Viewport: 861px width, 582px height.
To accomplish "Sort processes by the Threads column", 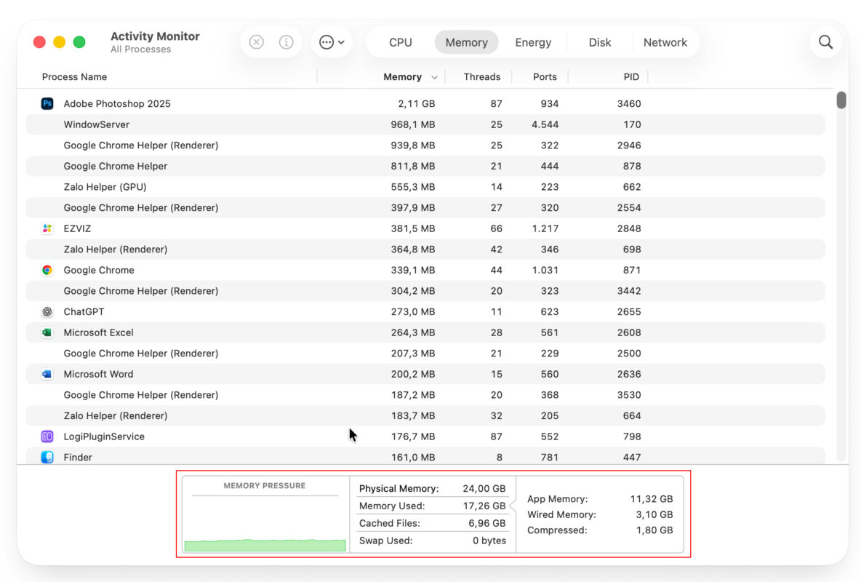I will coord(482,76).
